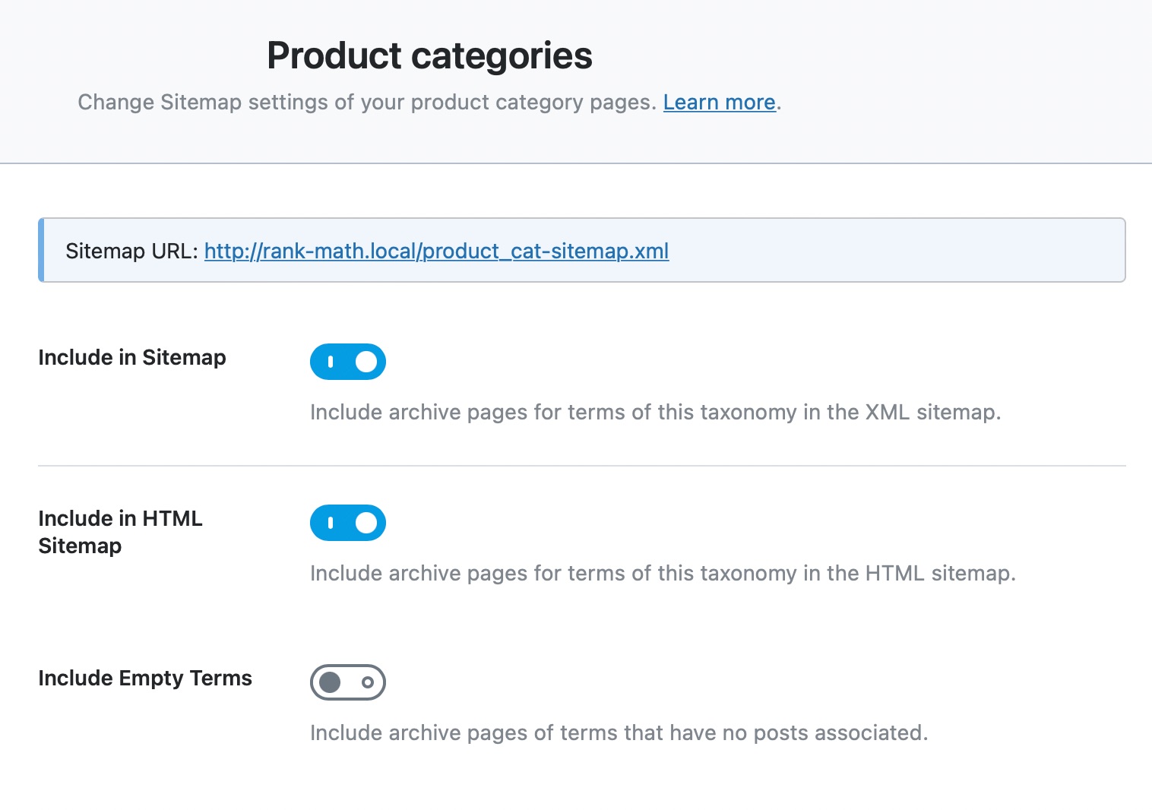Visit the rank-math.local sitemap link
The width and height of the screenshot is (1152, 810).
click(x=435, y=251)
